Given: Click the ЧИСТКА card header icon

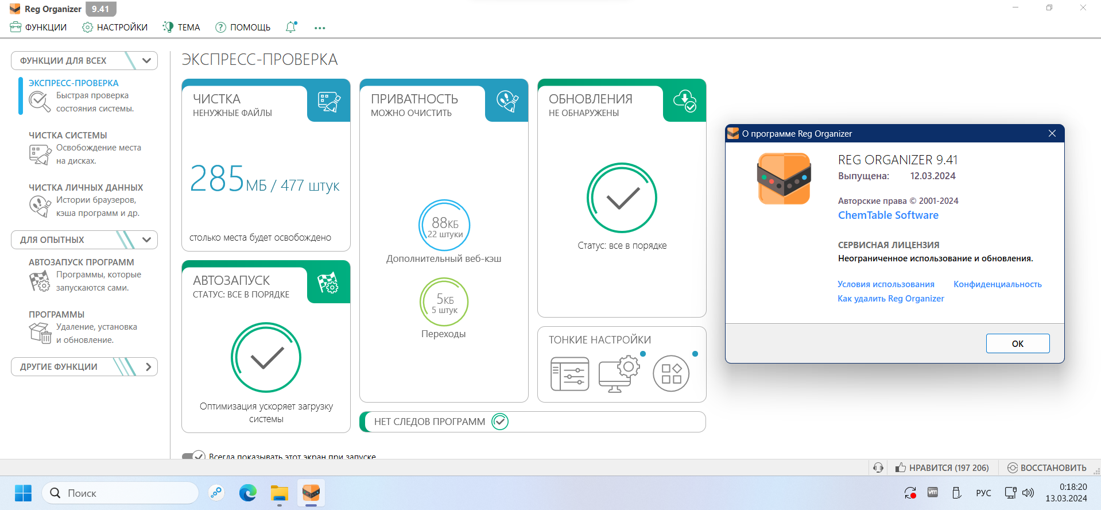Looking at the screenshot, I should [329, 102].
